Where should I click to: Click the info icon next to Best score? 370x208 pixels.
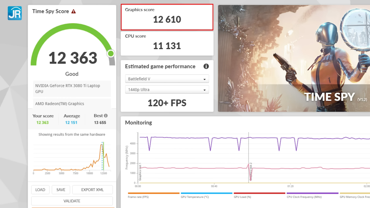tap(106, 116)
